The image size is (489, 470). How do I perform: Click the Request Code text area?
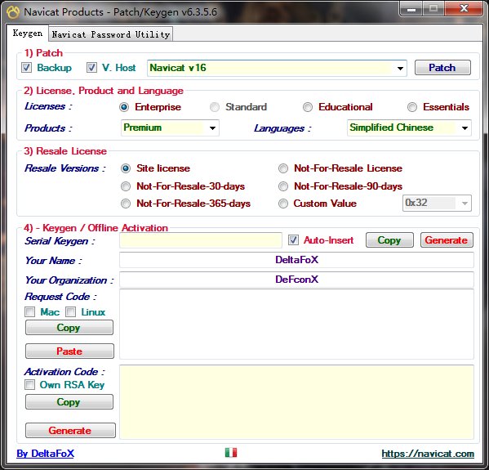tap(296, 325)
